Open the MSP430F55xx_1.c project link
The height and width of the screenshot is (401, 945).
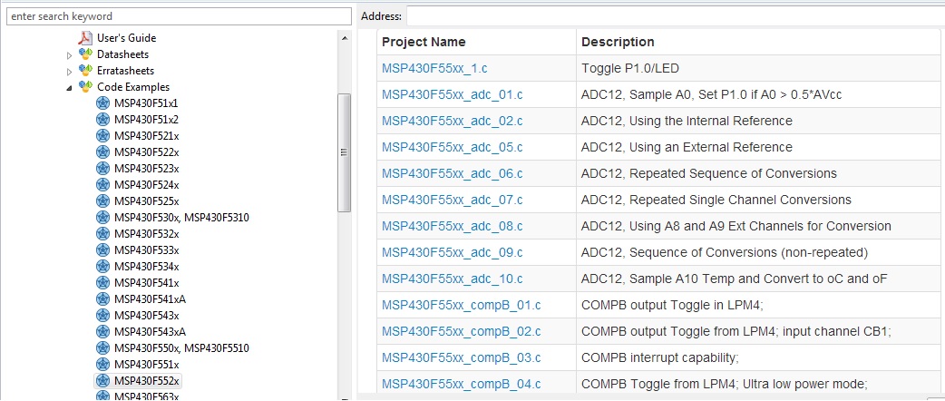435,68
